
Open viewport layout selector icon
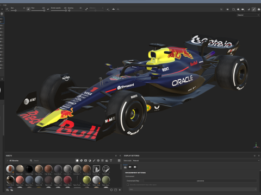[234, 9]
